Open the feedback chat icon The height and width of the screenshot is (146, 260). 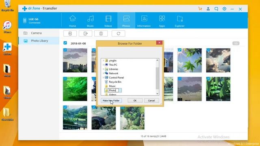point(216,9)
